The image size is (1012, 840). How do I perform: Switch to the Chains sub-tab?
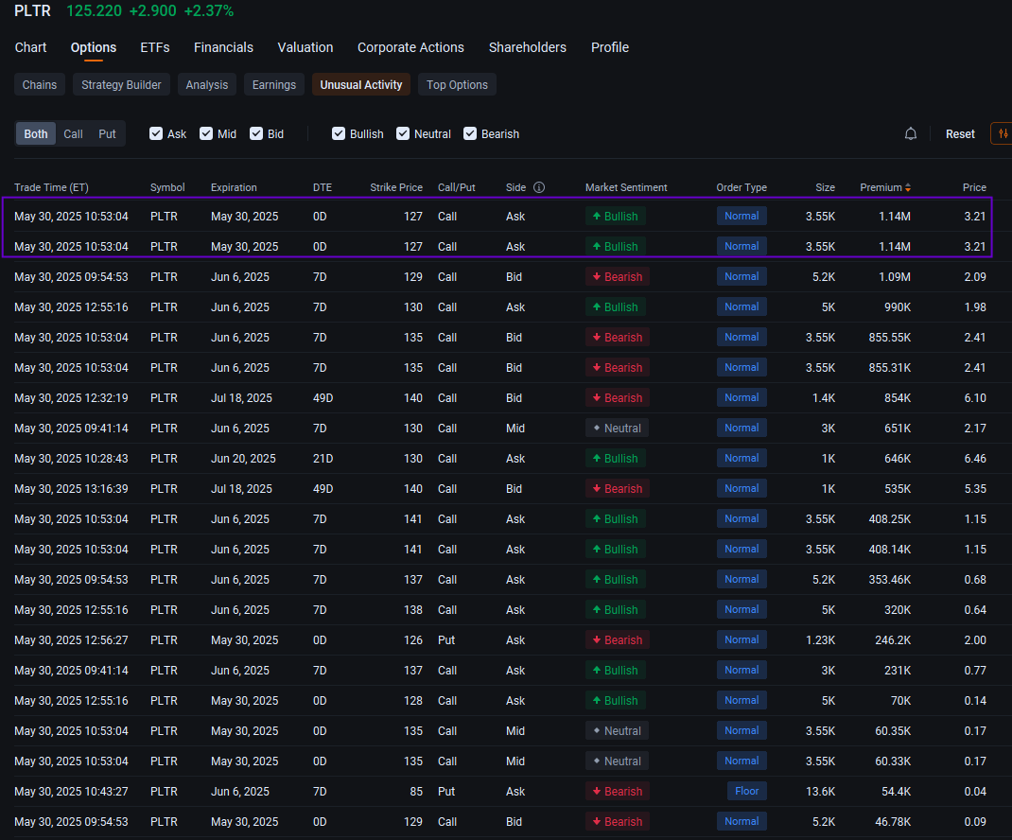pos(40,84)
